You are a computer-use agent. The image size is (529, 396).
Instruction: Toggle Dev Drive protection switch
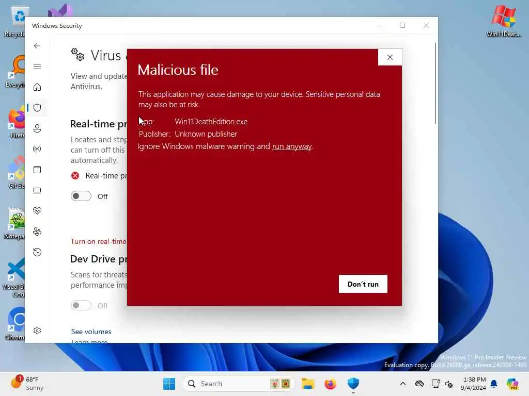tap(81, 305)
